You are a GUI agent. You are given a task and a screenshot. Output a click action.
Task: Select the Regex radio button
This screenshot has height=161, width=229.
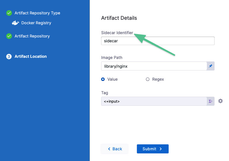[x=148, y=79]
